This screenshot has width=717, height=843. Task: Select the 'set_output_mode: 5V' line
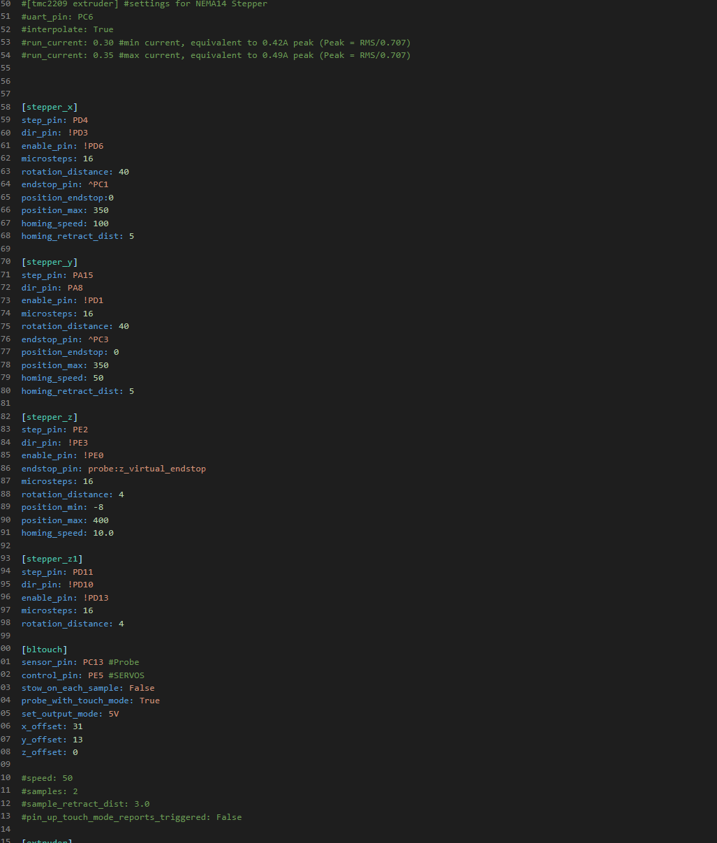coord(71,714)
